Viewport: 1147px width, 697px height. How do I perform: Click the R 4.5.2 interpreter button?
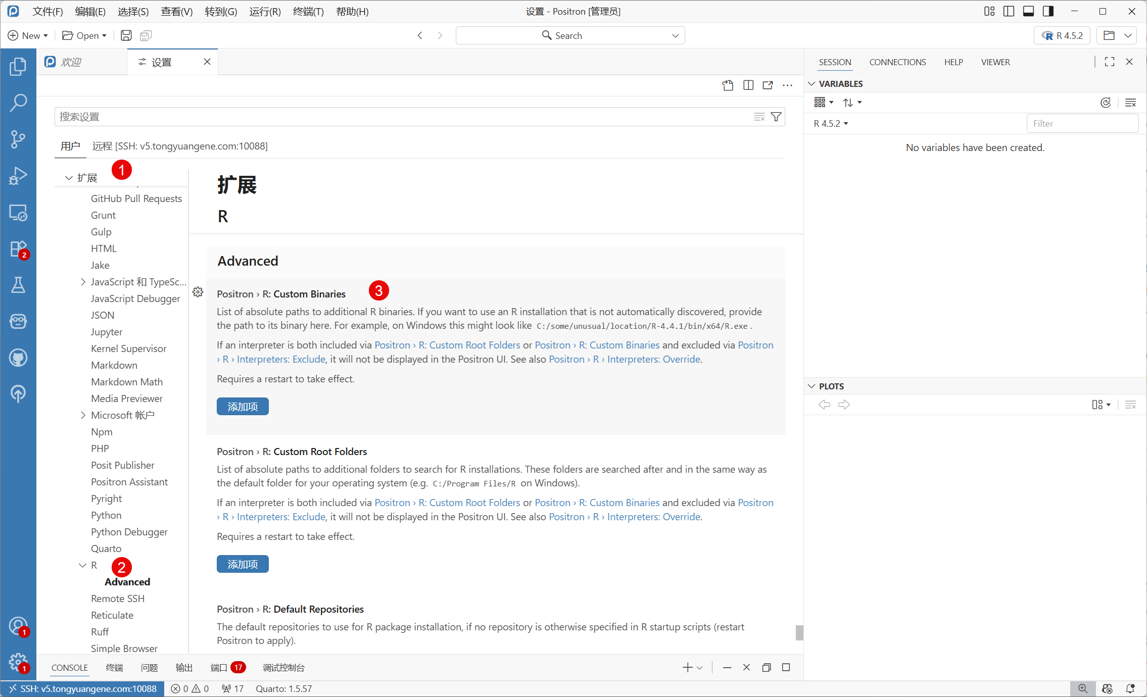pyautogui.click(x=1062, y=35)
